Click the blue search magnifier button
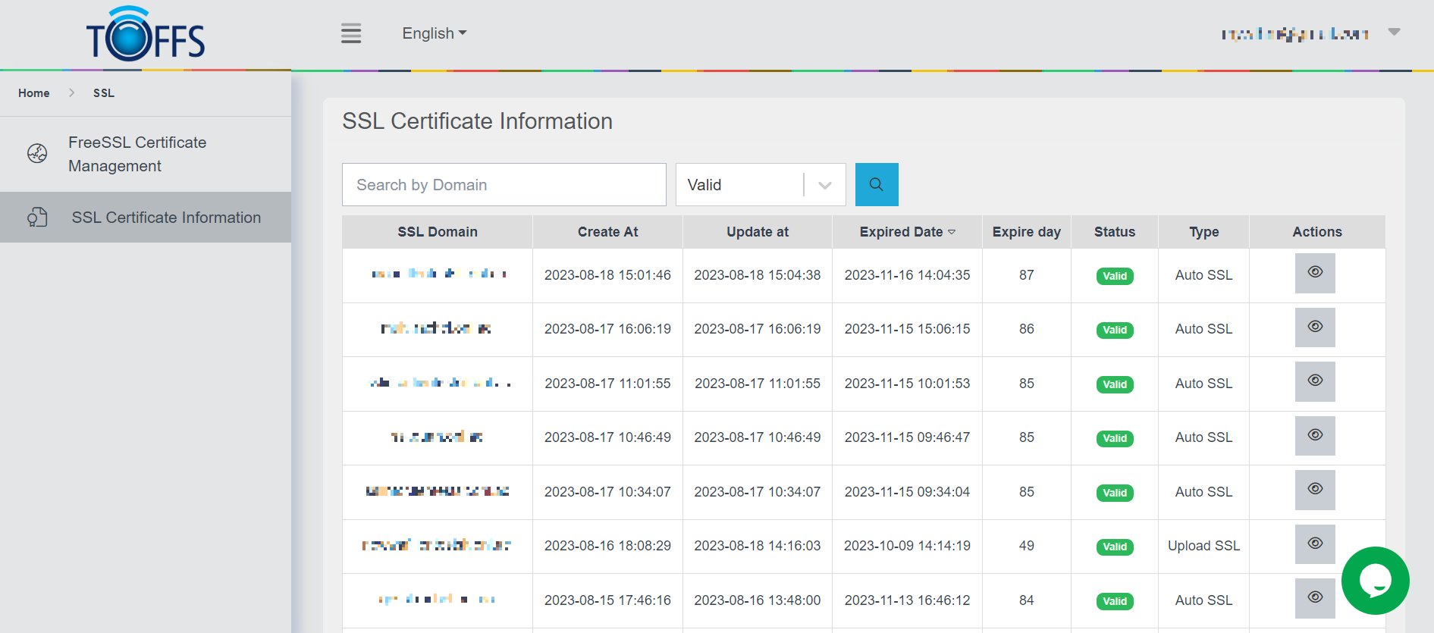1434x633 pixels. (876, 184)
